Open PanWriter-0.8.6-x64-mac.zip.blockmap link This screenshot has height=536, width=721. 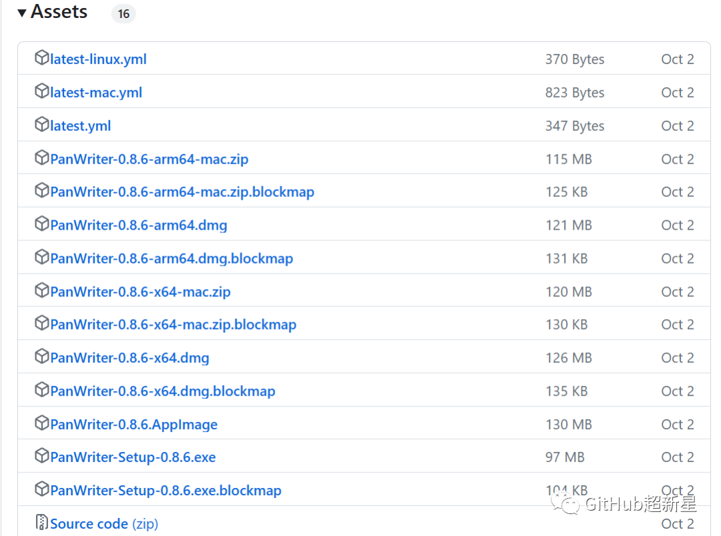tap(174, 324)
